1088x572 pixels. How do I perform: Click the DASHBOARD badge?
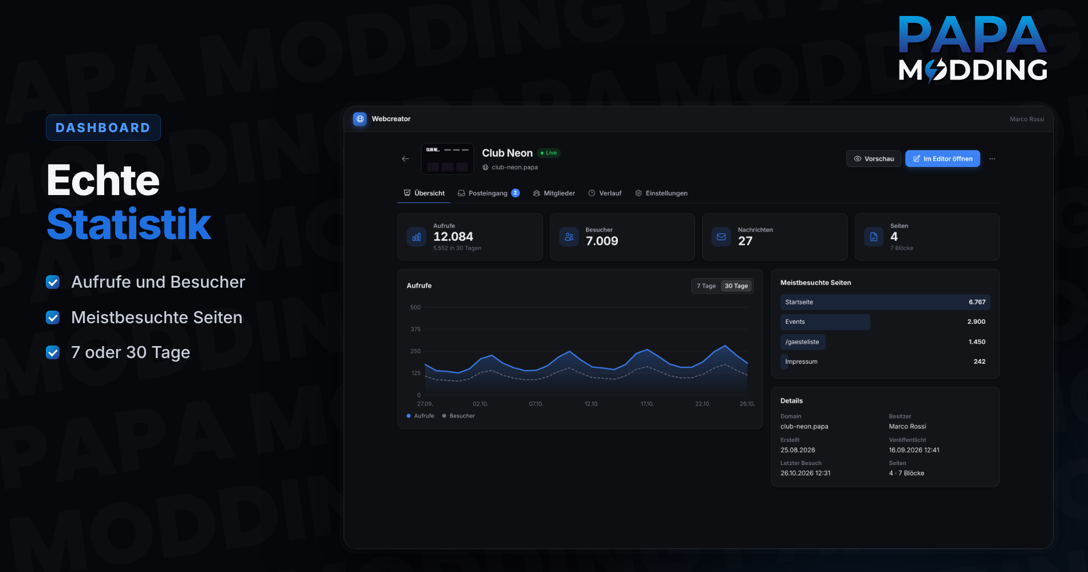(103, 128)
